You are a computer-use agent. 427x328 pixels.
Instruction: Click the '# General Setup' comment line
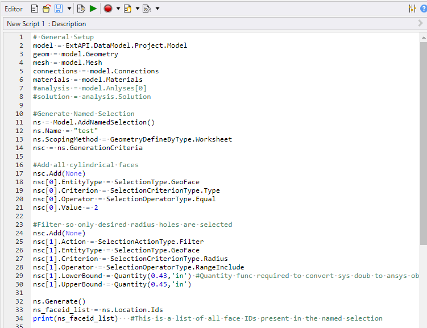point(63,37)
